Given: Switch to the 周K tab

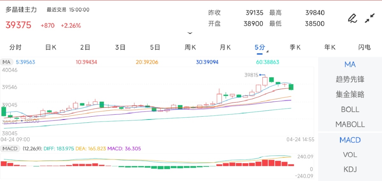Looking at the screenshot, I should point(190,47).
